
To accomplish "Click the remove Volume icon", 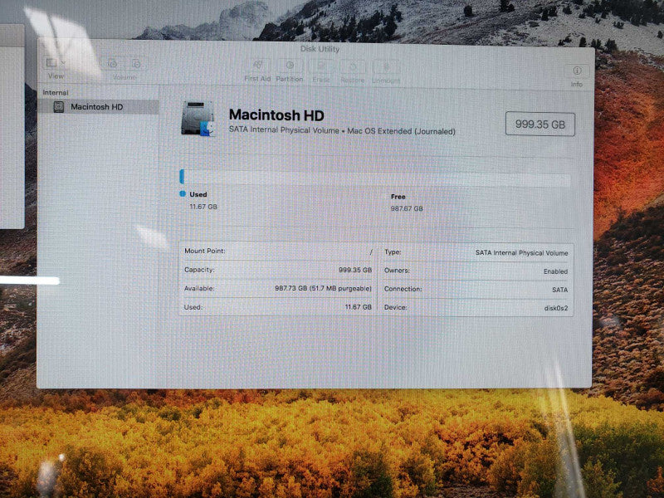I will coord(136,64).
